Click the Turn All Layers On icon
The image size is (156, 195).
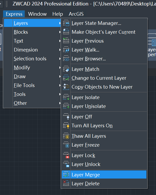pyautogui.click(x=66, y=126)
